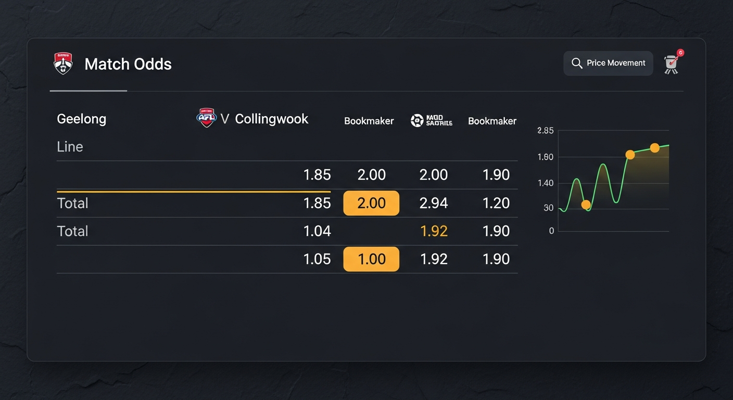Click the 1.20 odds price
Screen dimensions: 733x400
pos(496,203)
